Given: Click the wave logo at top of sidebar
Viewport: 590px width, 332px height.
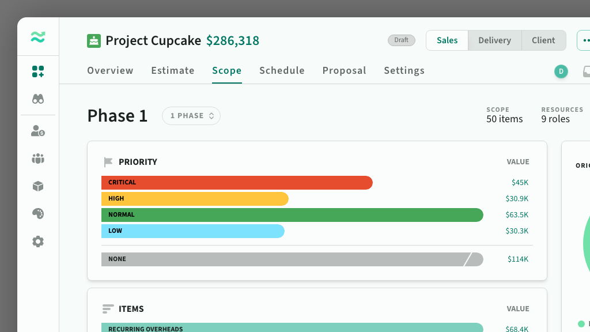Looking at the screenshot, I should (x=38, y=37).
